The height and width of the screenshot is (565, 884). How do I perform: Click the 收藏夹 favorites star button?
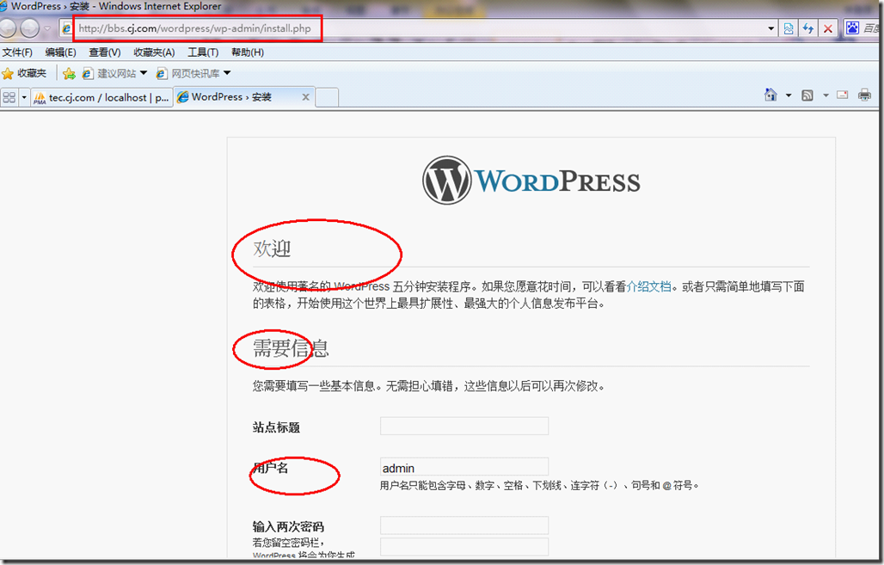point(24,73)
